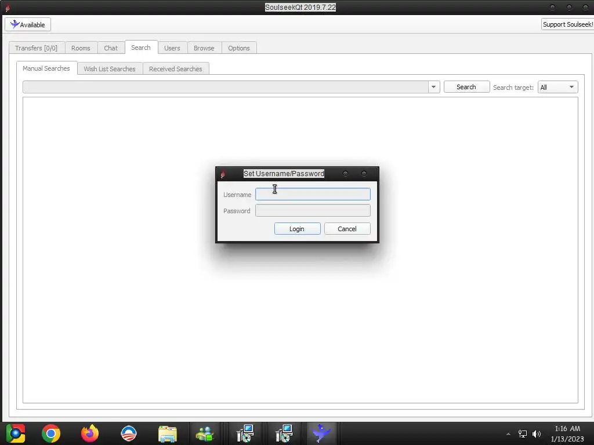The width and height of the screenshot is (594, 445).
Task: Focus the Username field in the dialog
Action: click(313, 194)
